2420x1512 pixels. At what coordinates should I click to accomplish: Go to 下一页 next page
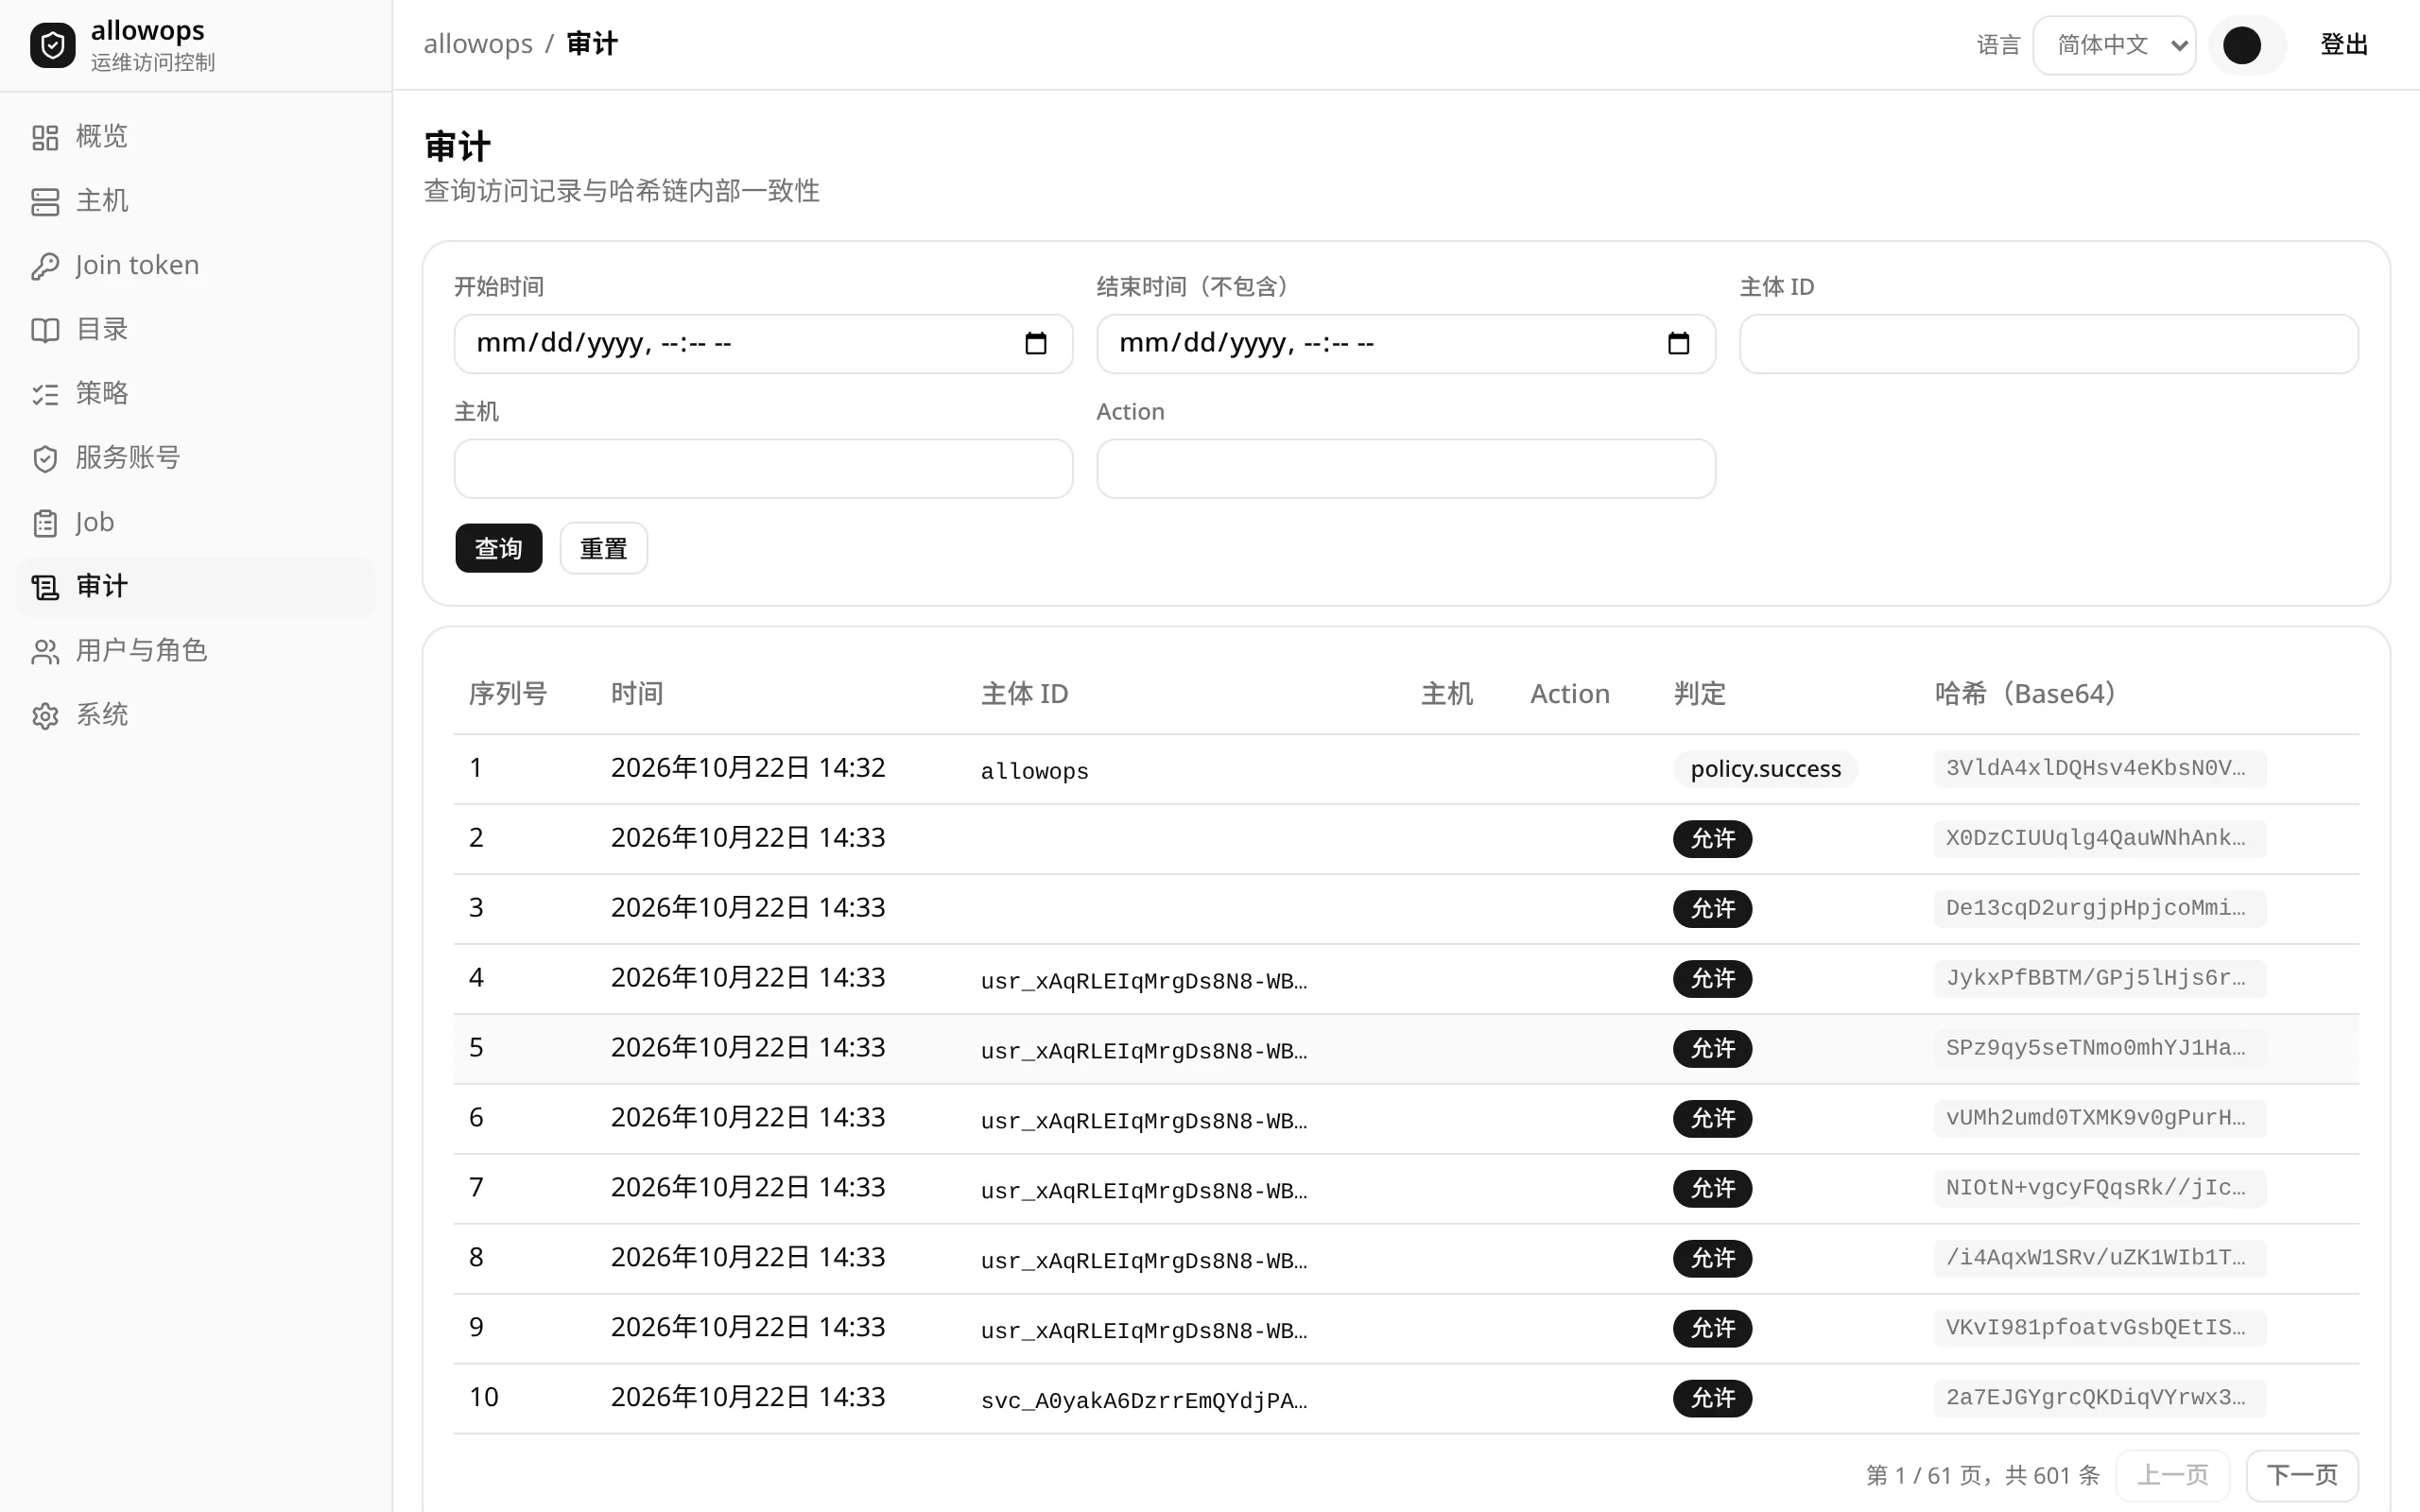click(x=2302, y=1475)
